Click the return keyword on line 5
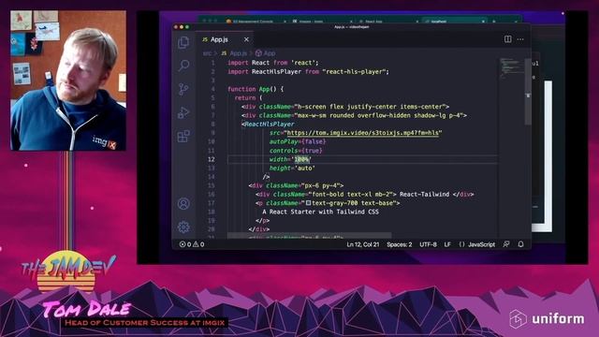The image size is (599, 337). (245, 97)
